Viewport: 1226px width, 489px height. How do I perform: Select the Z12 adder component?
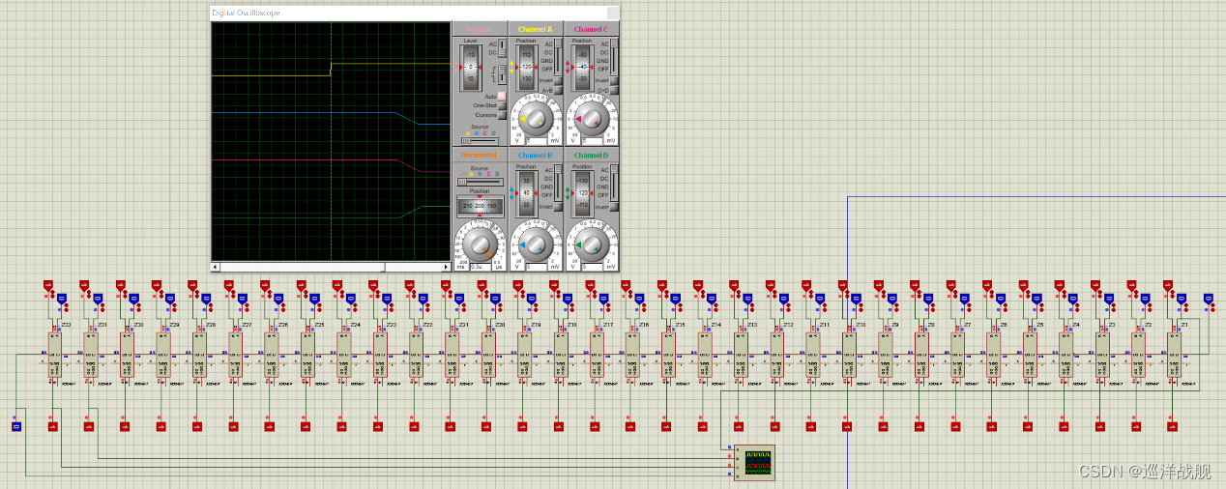point(778,354)
